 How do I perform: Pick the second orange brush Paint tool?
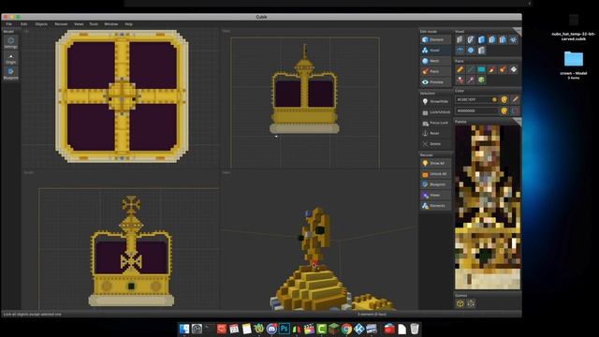pos(503,69)
